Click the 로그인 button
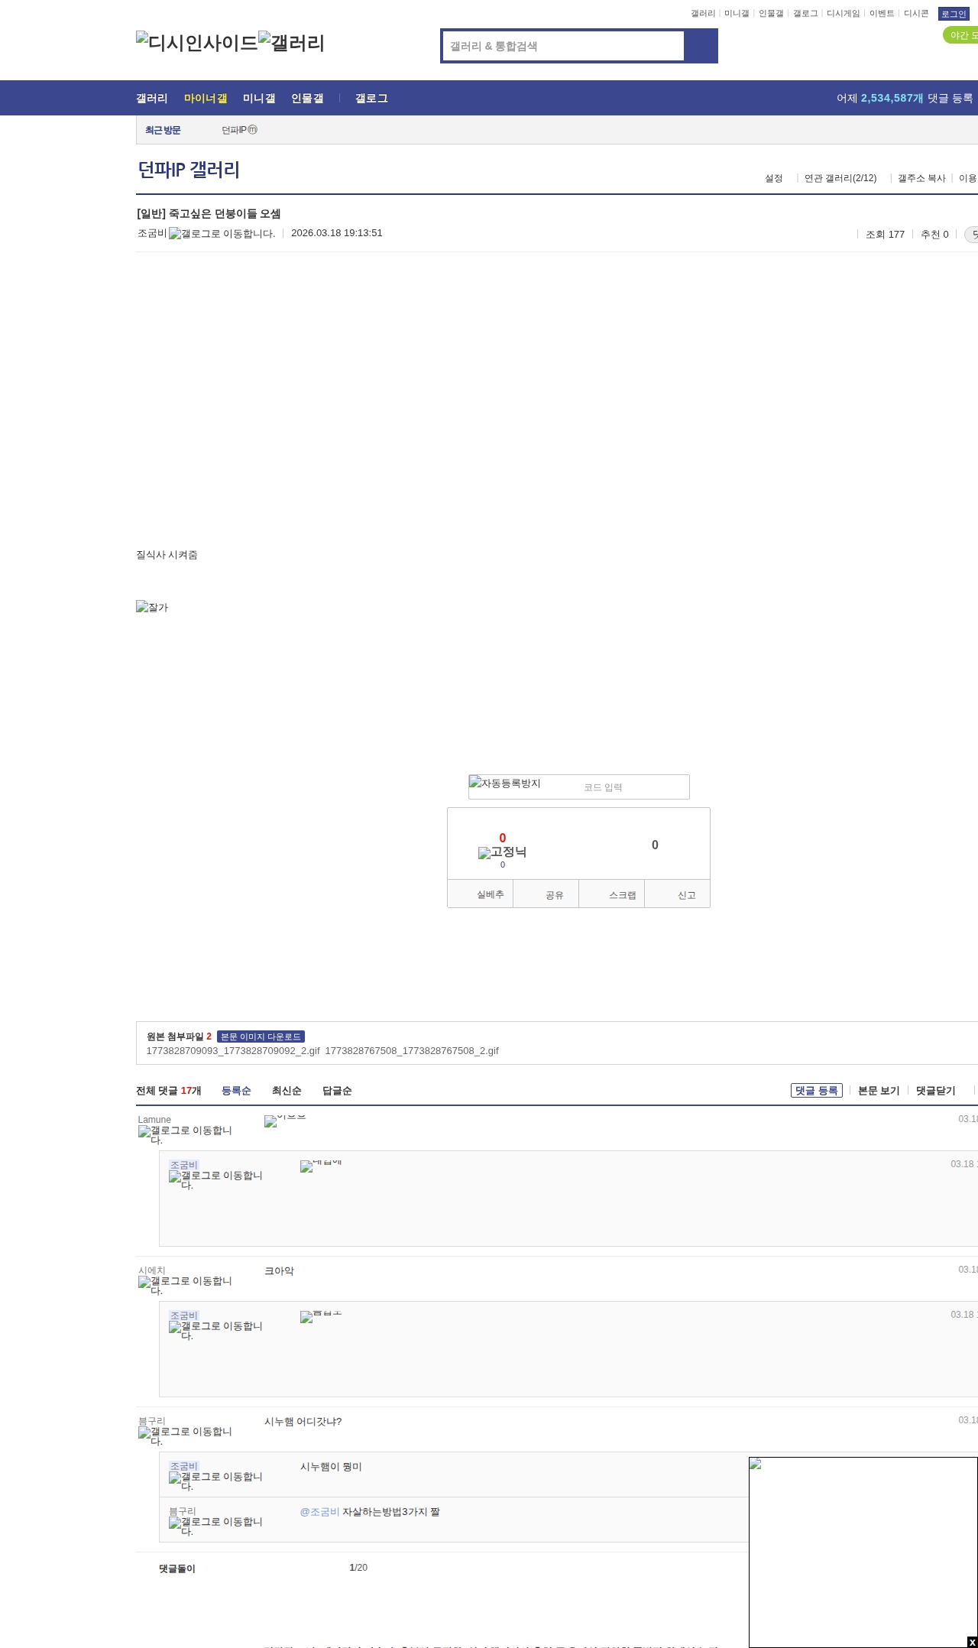Viewport: 978px width, 1648px height. click(x=954, y=14)
